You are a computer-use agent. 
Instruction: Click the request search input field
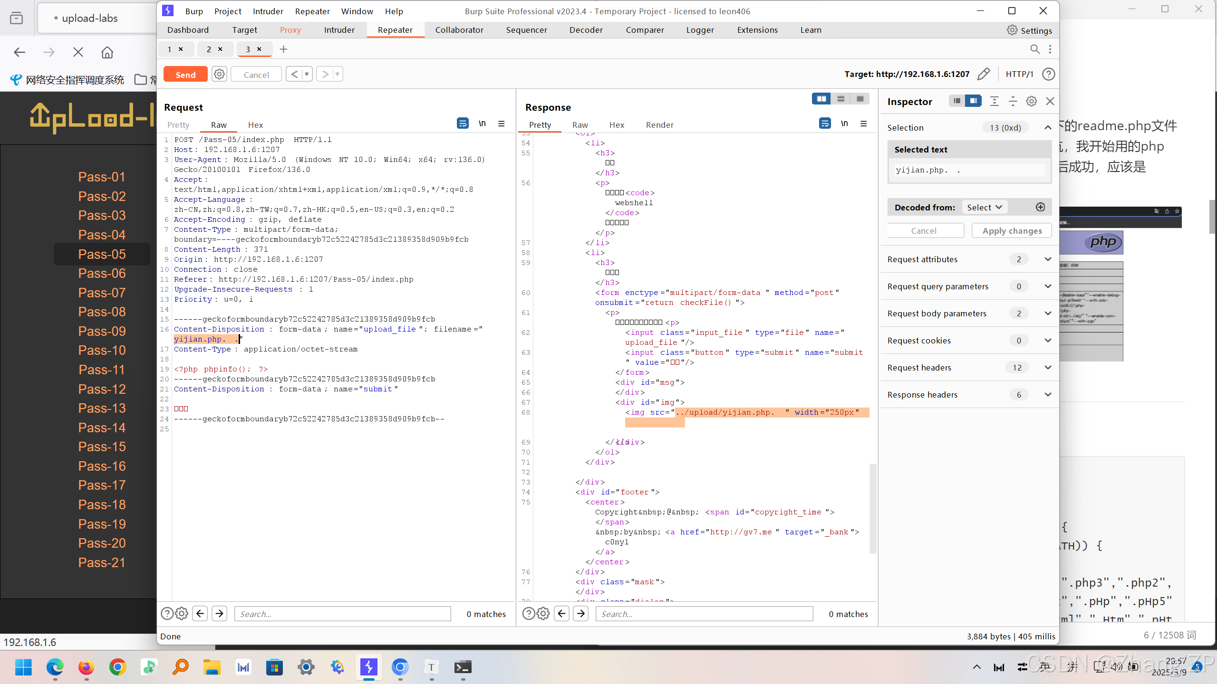(x=342, y=614)
